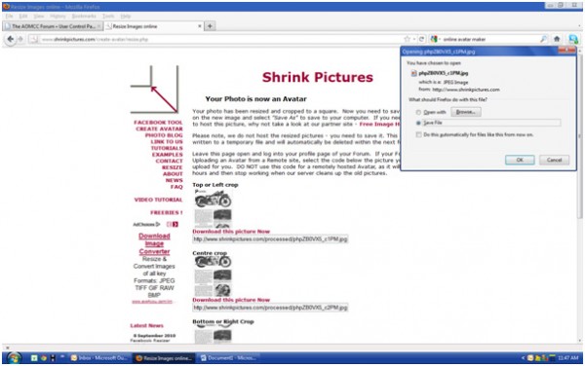Open the Tools menu
Viewport: 585px width, 366px height.
pos(108,16)
